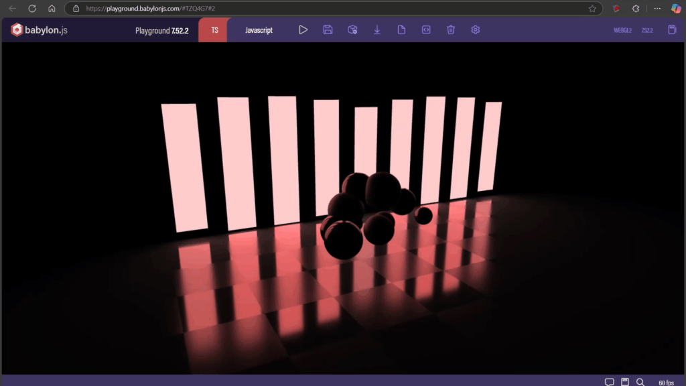Click the babylon.js logo link
This screenshot has width=686, height=386.
(x=39, y=30)
